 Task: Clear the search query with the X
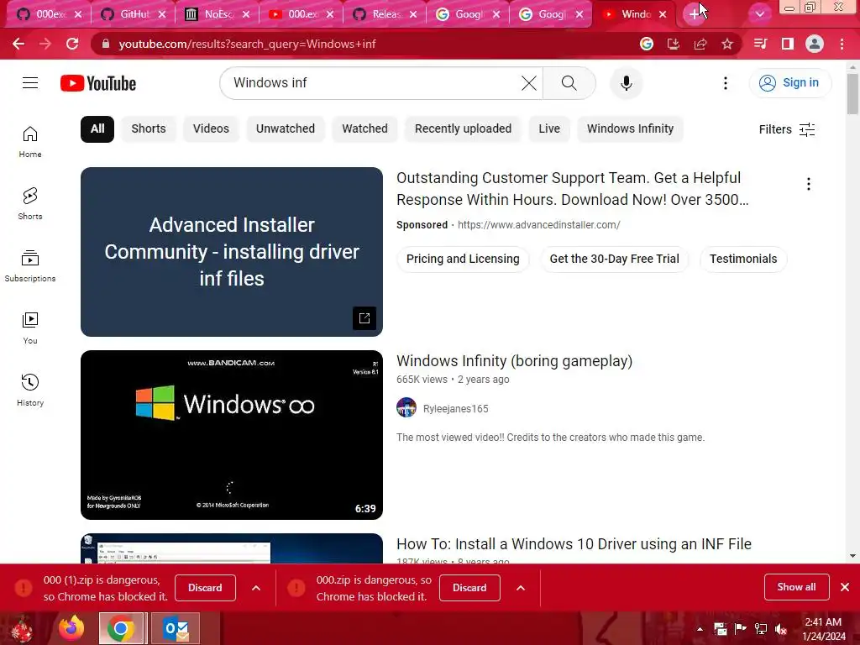529,83
